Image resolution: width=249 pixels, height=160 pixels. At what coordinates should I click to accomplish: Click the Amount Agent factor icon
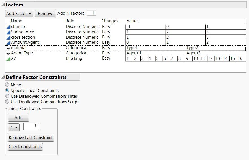[x=8, y=43]
